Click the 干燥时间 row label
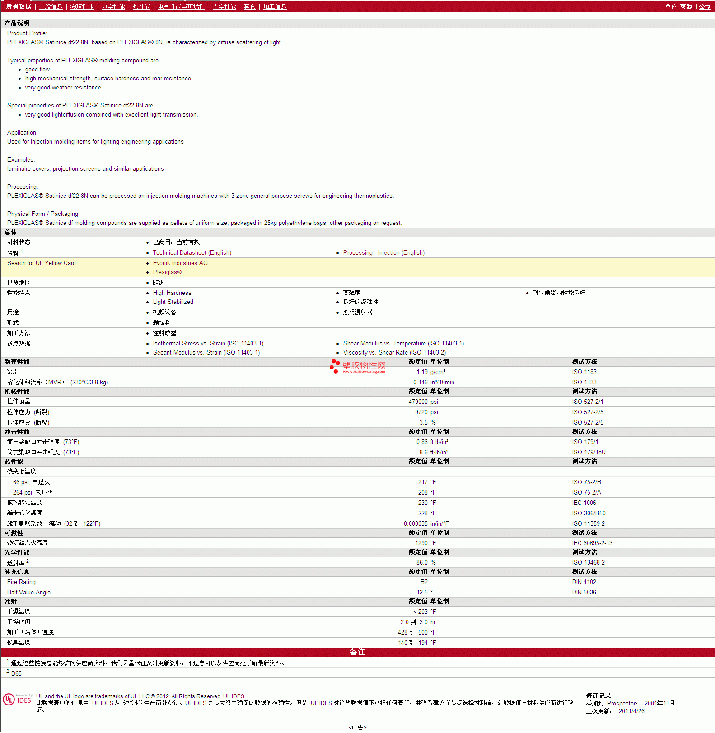Screen dimensions: 715x733 pyautogui.click(x=19, y=622)
